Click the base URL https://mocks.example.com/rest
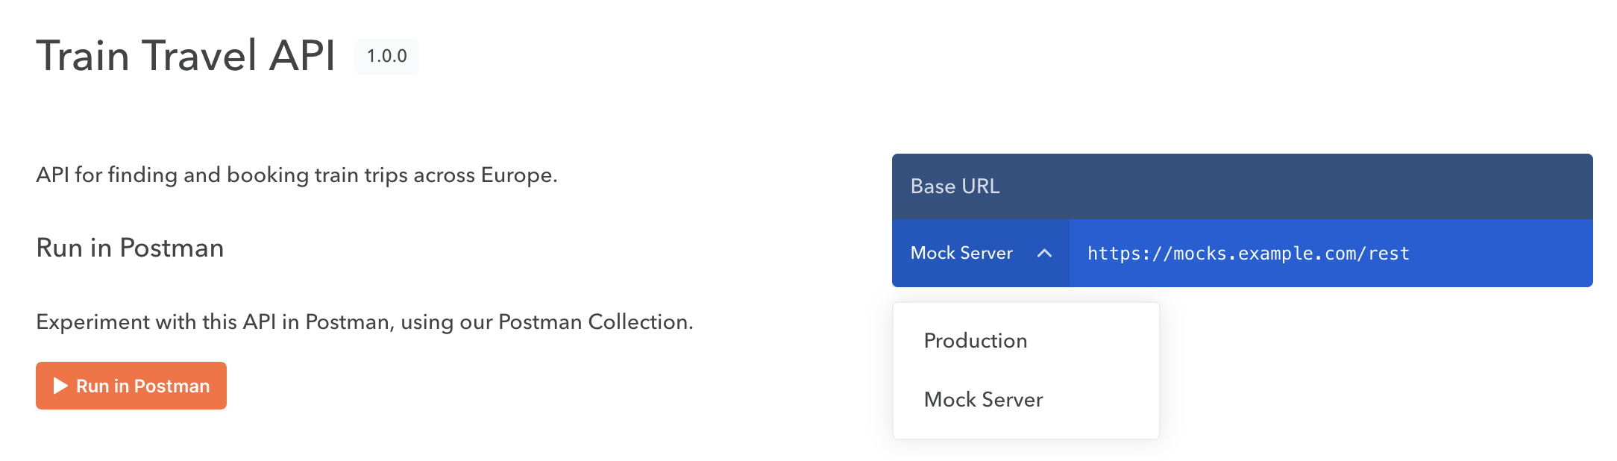 coord(1248,254)
